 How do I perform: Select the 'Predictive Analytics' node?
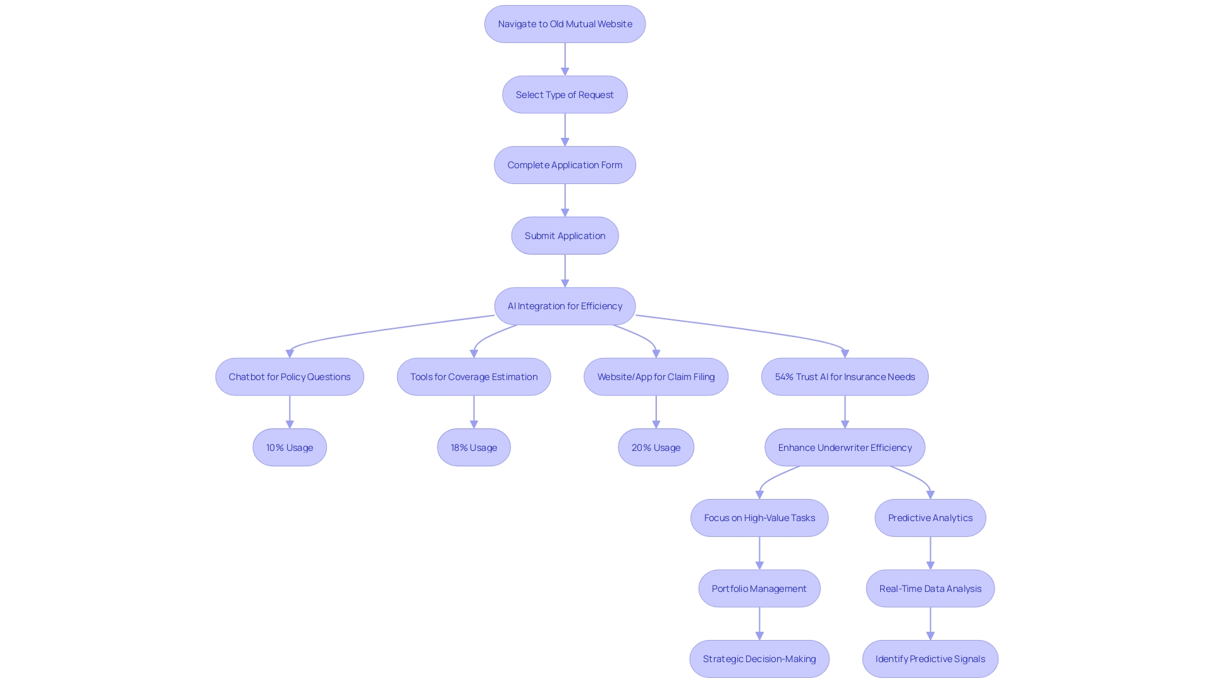(x=929, y=517)
